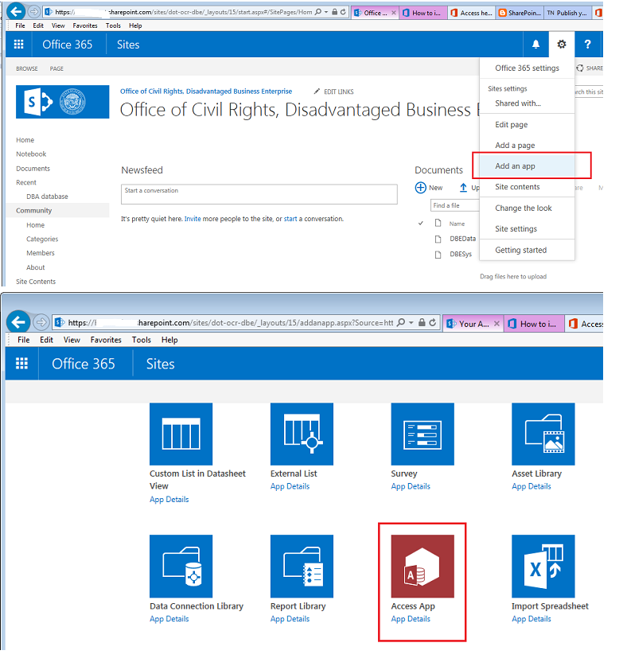Click forward arrow in top browser window

click(33, 11)
